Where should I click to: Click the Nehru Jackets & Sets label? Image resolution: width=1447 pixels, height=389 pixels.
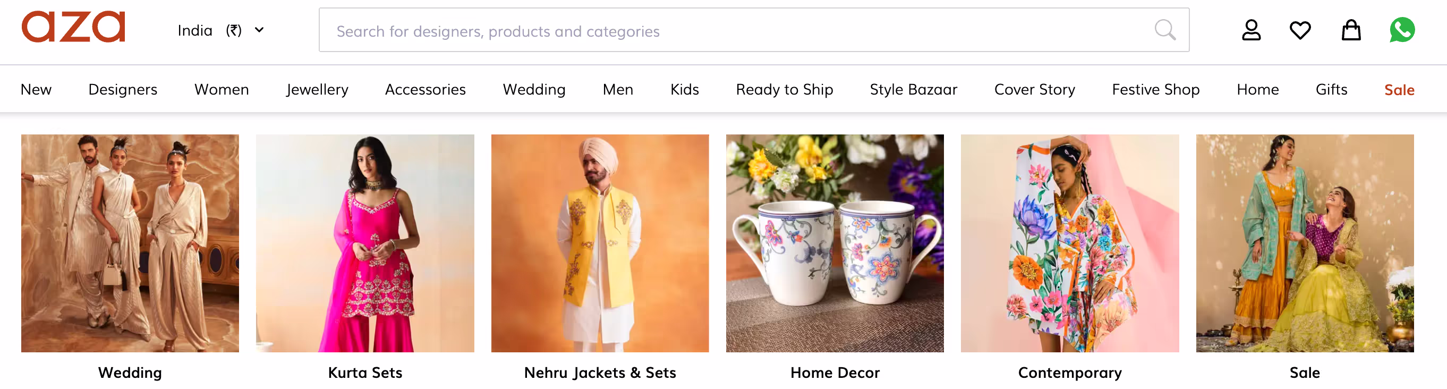coord(599,372)
